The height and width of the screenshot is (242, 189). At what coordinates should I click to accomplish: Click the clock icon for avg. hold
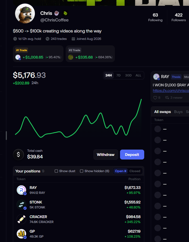(x=15, y=39)
